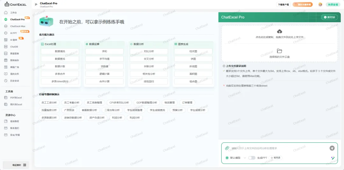Click the ChatExcel-Pro green hexagon icon

pos(6,19)
